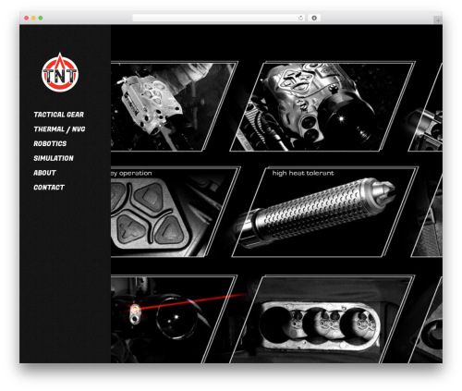This screenshot has width=462, height=391.
Task: Open the Thermal / NVG menu item
Action: pos(59,129)
